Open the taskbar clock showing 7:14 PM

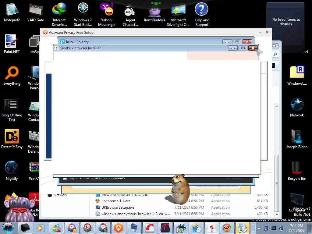[x=296, y=228]
